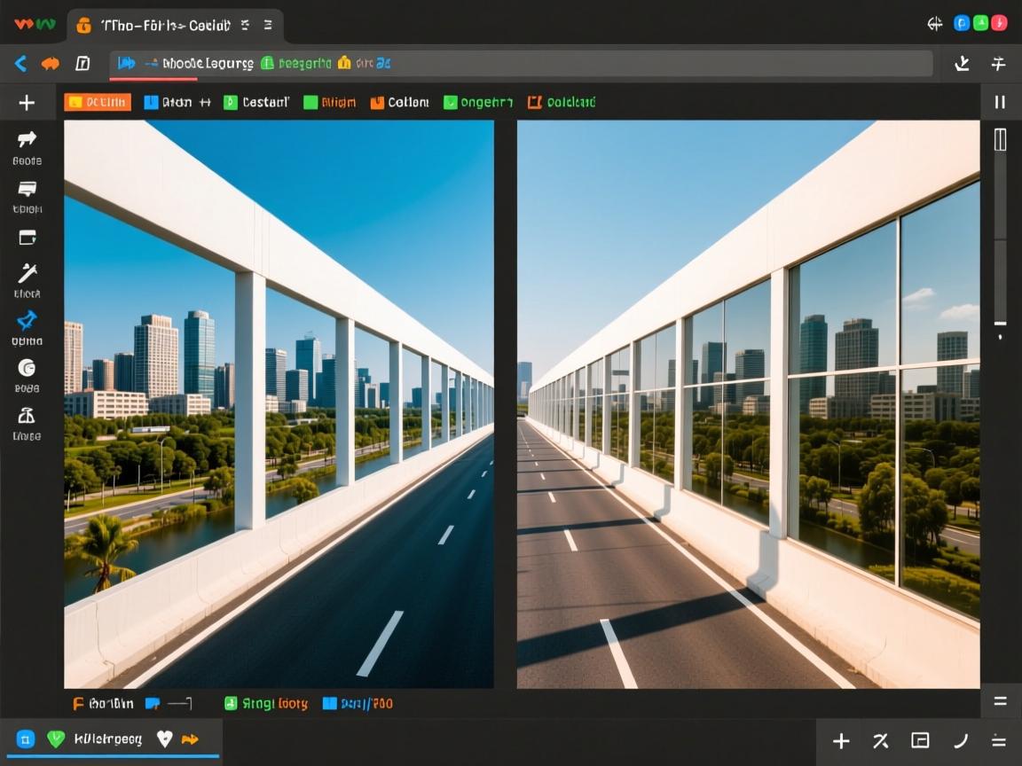Select the blue pin tool in sidebar
This screenshot has width=1022, height=766.
tap(27, 319)
